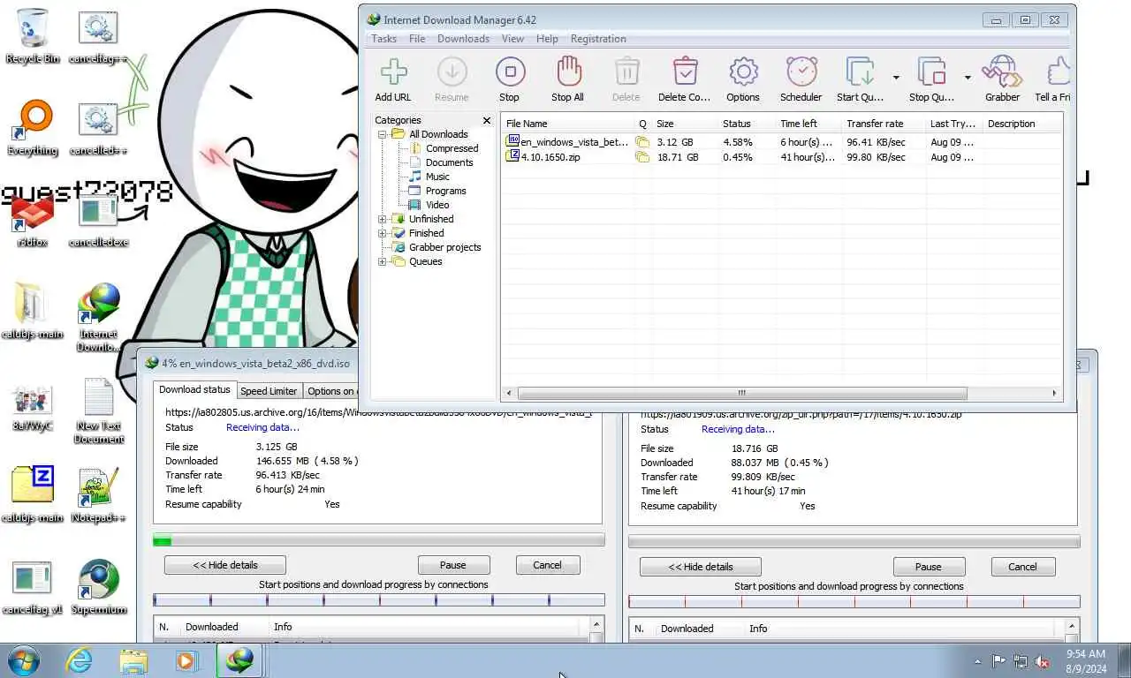
Task: Open the Downloads menu
Action: pyautogui.click(x=463, y=39)
